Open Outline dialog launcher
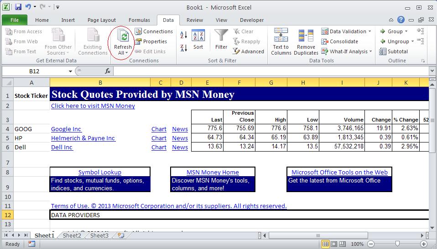This screenshot has height=249, width=437. (423, 61)
